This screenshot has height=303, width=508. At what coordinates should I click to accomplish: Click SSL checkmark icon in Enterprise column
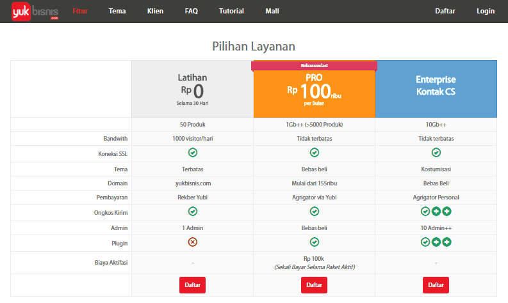[x=436, y=152]
